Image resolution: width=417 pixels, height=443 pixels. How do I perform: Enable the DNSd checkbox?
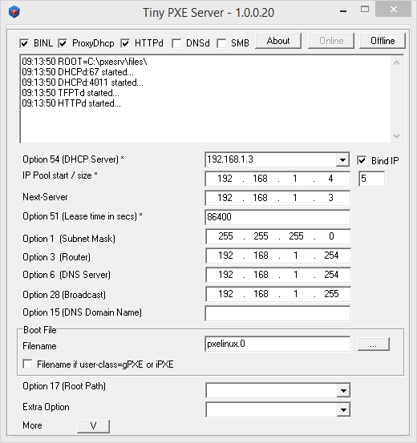click(x=176, y=43)
